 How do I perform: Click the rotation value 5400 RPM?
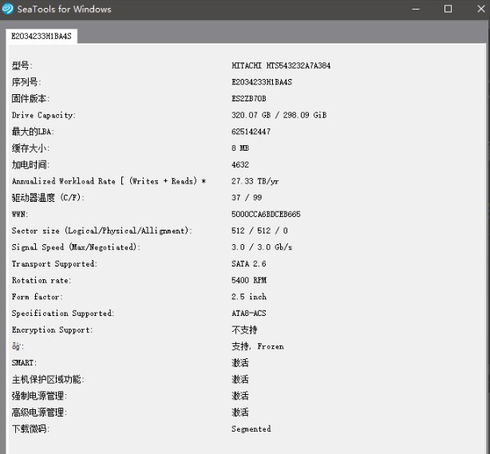pyautogui.click(x=249, y=280)
